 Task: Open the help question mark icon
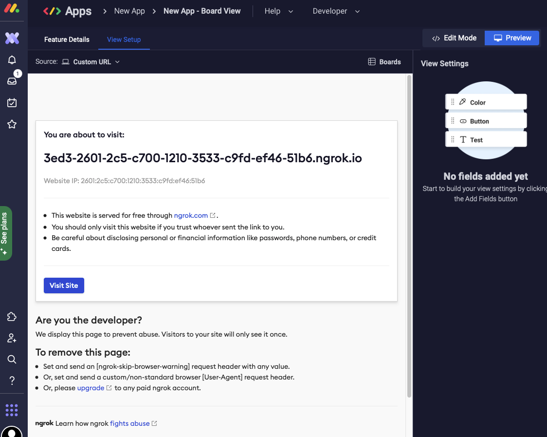click(12, 380)
